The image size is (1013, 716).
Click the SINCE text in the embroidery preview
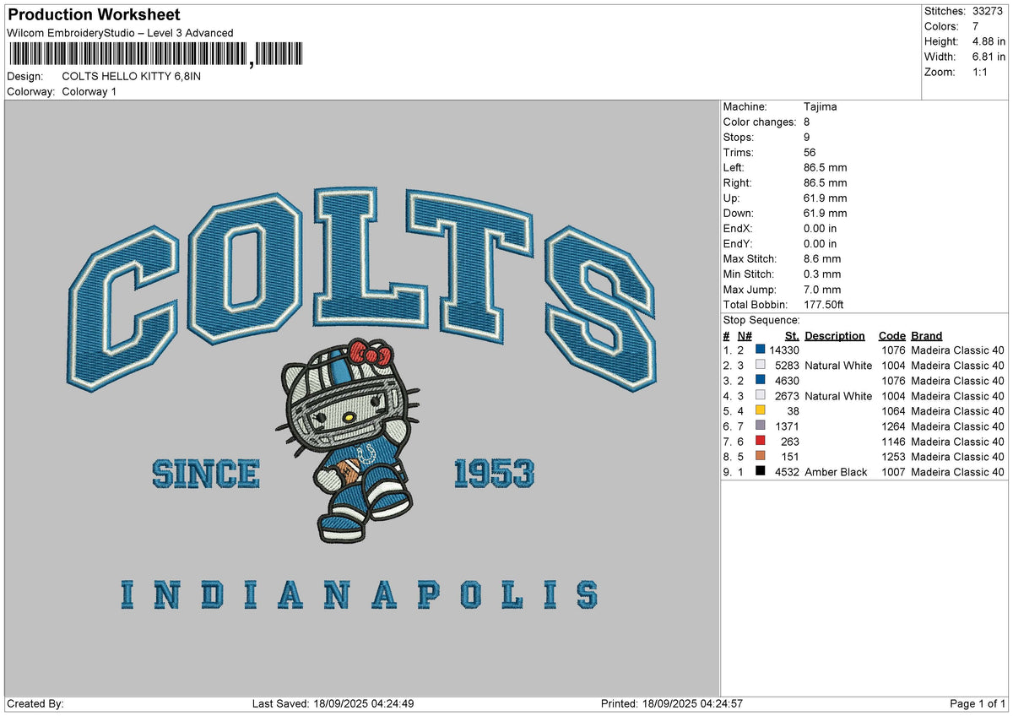point(205,474)
